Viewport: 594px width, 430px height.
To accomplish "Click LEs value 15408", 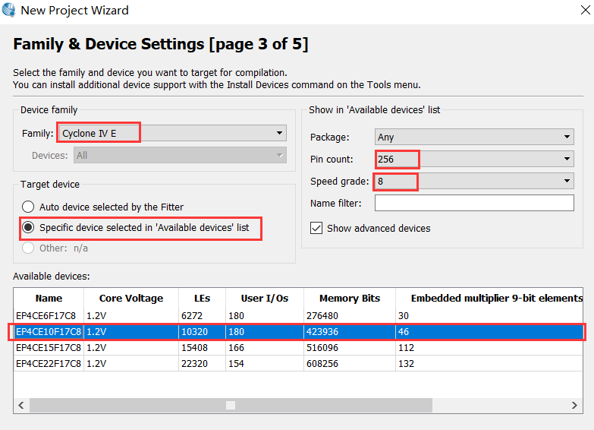I will point(195,348).
